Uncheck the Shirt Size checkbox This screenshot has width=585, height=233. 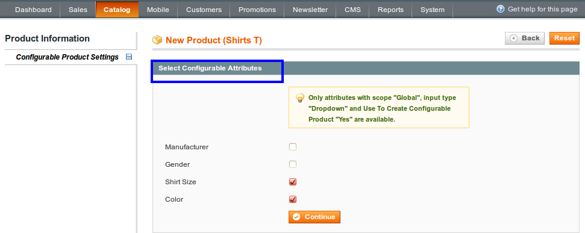click(293, 182)
